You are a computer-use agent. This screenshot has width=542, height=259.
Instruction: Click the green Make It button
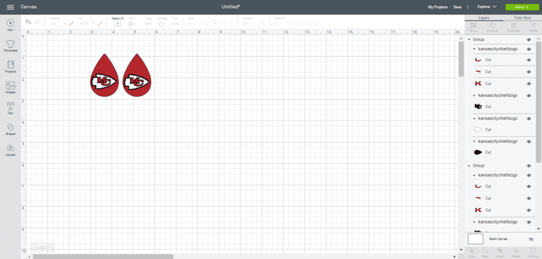coord(520,7)
